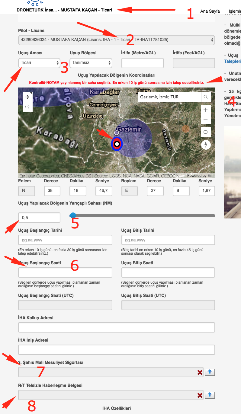241x414 pixels.
Task: Click the Uçuş Bitiş Saati (UTC) field
Action: click(168, 305)
